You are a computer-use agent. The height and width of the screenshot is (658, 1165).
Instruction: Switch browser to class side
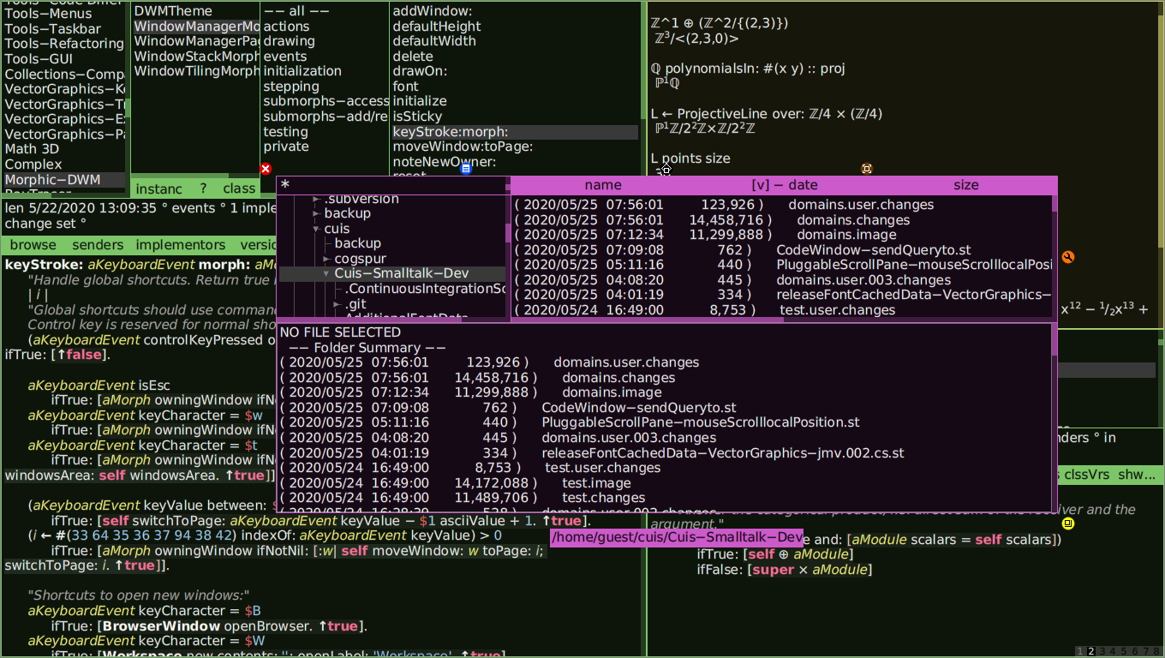(239, 188)
